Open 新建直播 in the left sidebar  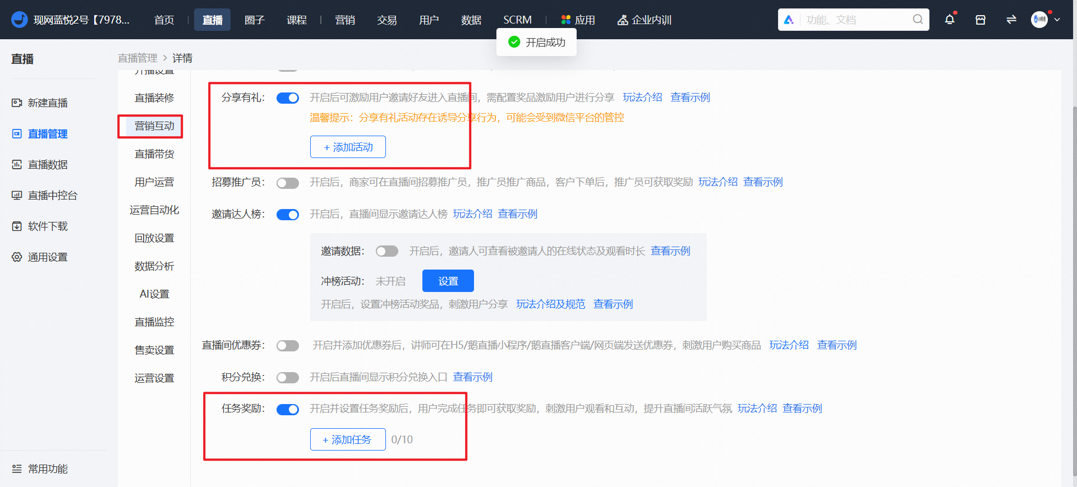pos(40,103)
